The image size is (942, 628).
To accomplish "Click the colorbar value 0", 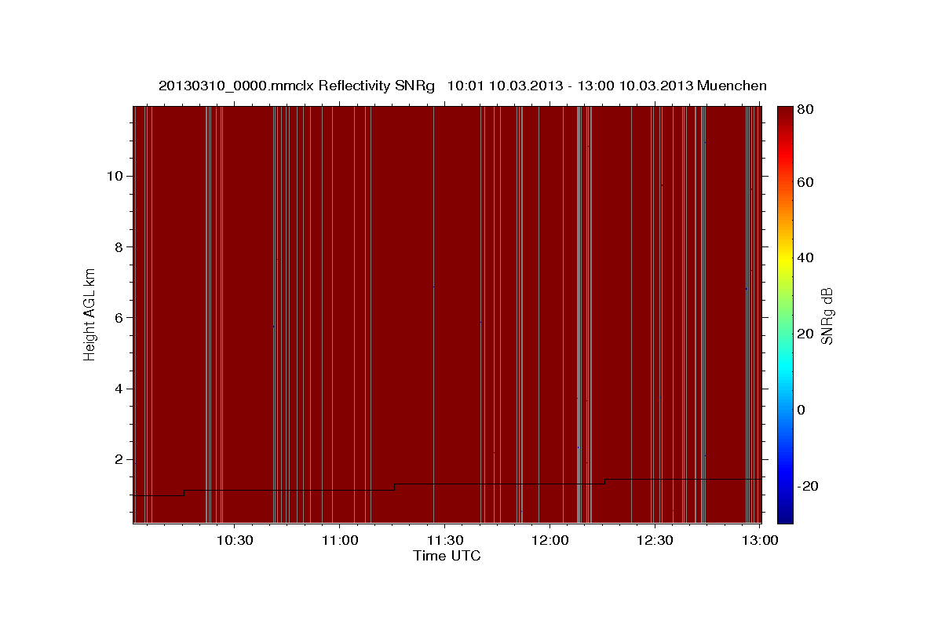I will click(x=801, y=410).
